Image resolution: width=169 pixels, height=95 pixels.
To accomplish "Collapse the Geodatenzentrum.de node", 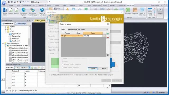I will [5, 46].
